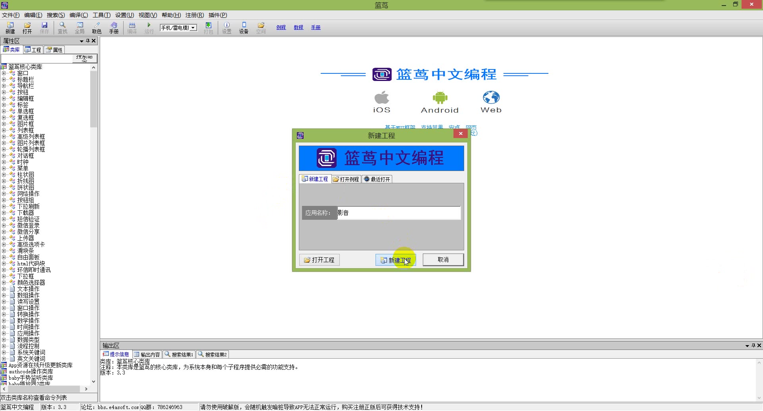Screen dimensions: 763x411
Task: Open the 属性区 panel dropdown arrow
Action: click(x=81, y=41)
